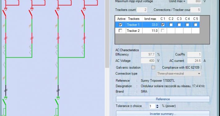The height and width of the screenshot is (116, 220).
Task: Click the C 5 column header
Action: 196,19
